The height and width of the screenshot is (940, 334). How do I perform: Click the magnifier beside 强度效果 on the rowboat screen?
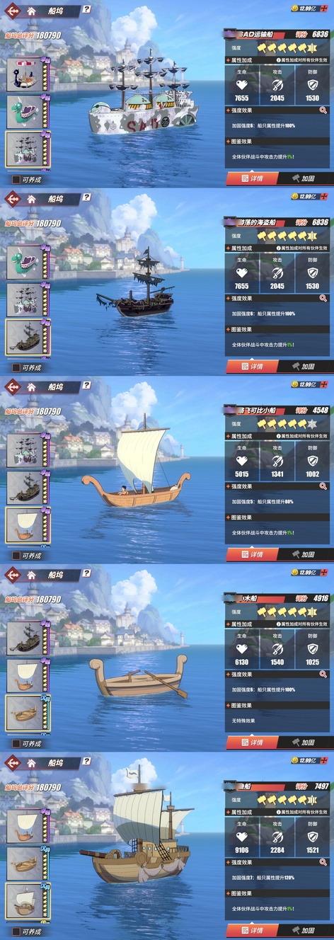pyautogui.click(x=323, y=675)
